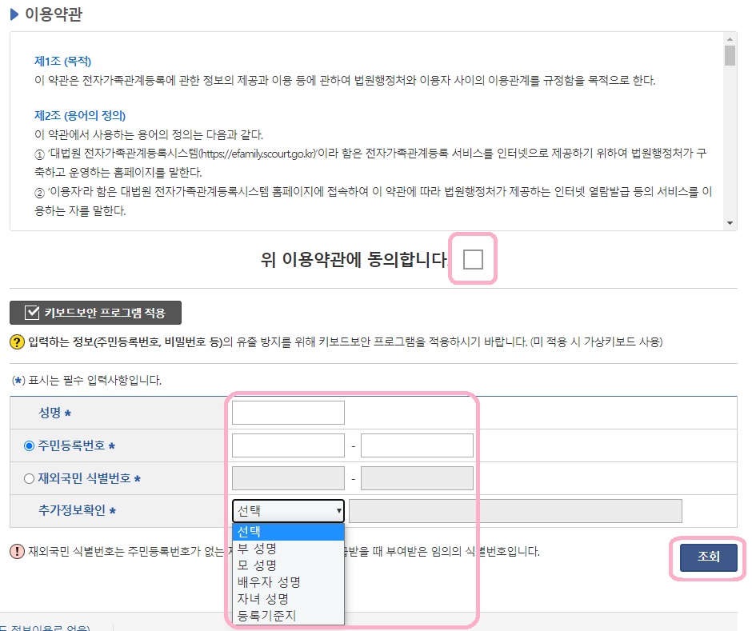Click the first 주민등록번호 input box
This screenshot has width=752, height=631.
click(x=287, y=445)
